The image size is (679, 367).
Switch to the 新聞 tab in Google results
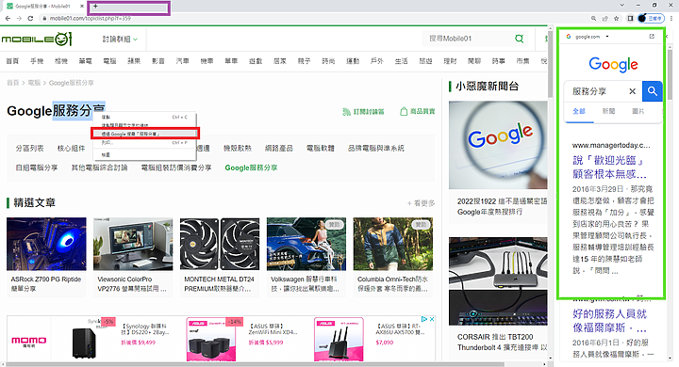(608, 112)
